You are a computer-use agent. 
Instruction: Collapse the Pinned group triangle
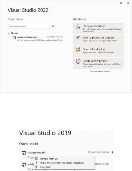(x=9, y=33)
